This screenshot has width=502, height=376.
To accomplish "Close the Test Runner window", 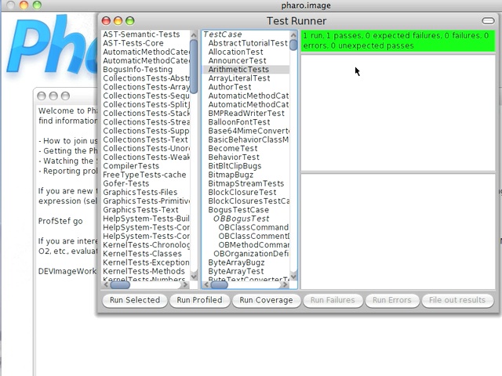I will coord(106,21).
